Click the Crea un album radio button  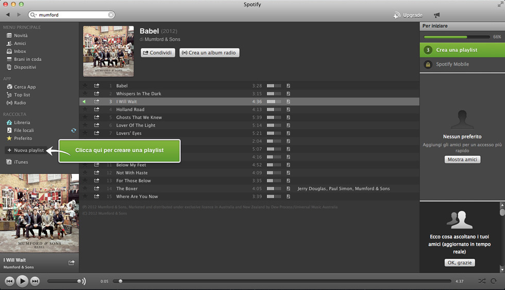pyautogui.click(x=209, y=53)
